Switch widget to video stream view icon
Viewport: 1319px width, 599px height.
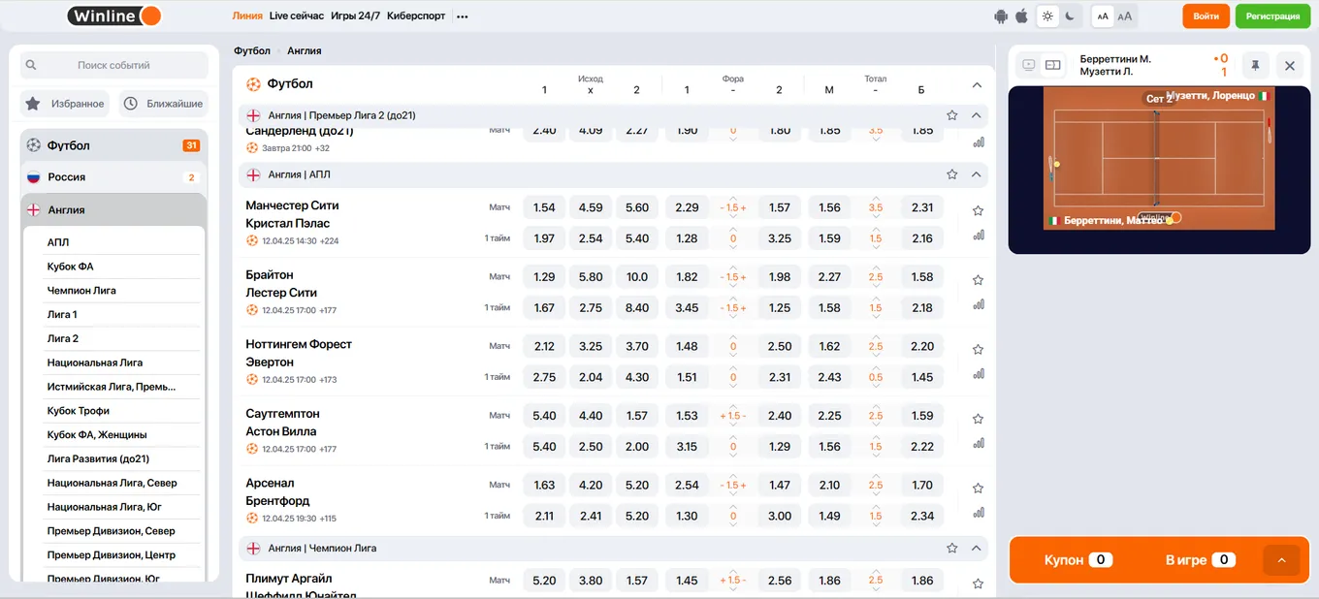[x=1029, y=65]
